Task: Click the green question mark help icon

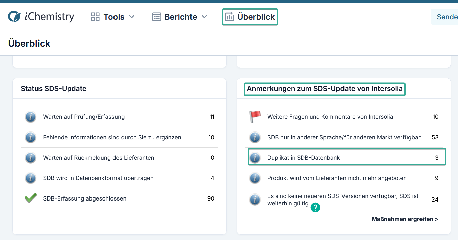Action: (315, 207)
